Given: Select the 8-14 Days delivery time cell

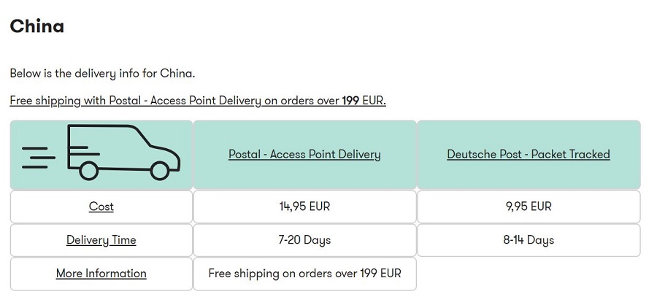Looking at the screenshot, I should point(529,240).
